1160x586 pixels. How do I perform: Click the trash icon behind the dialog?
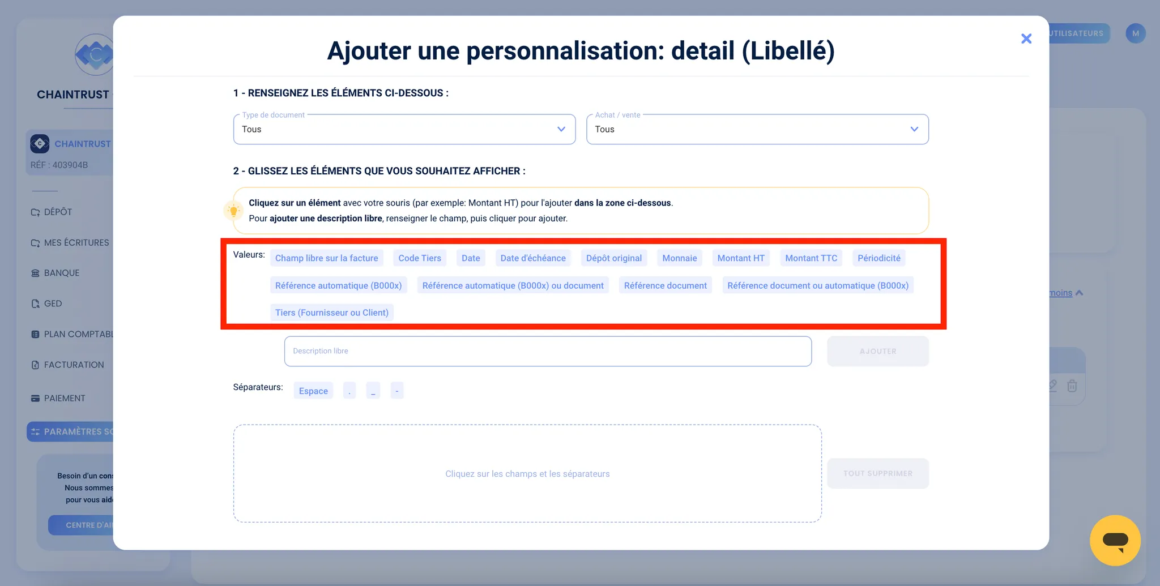[x=1072, y=386]
